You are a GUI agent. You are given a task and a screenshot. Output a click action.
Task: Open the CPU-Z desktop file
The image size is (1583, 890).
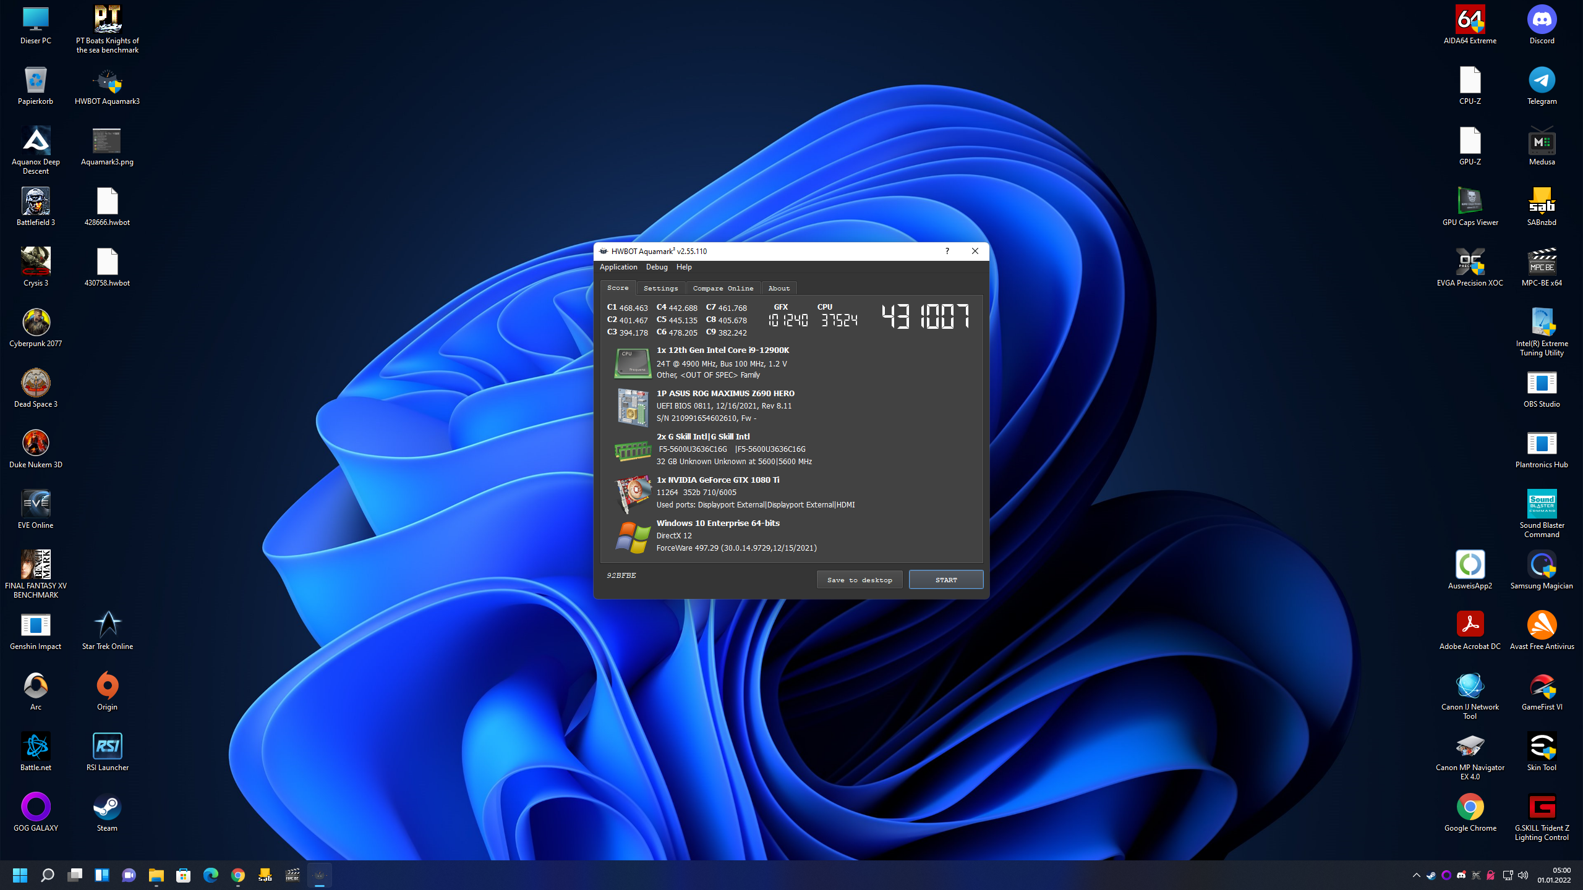click(1470, 87)
